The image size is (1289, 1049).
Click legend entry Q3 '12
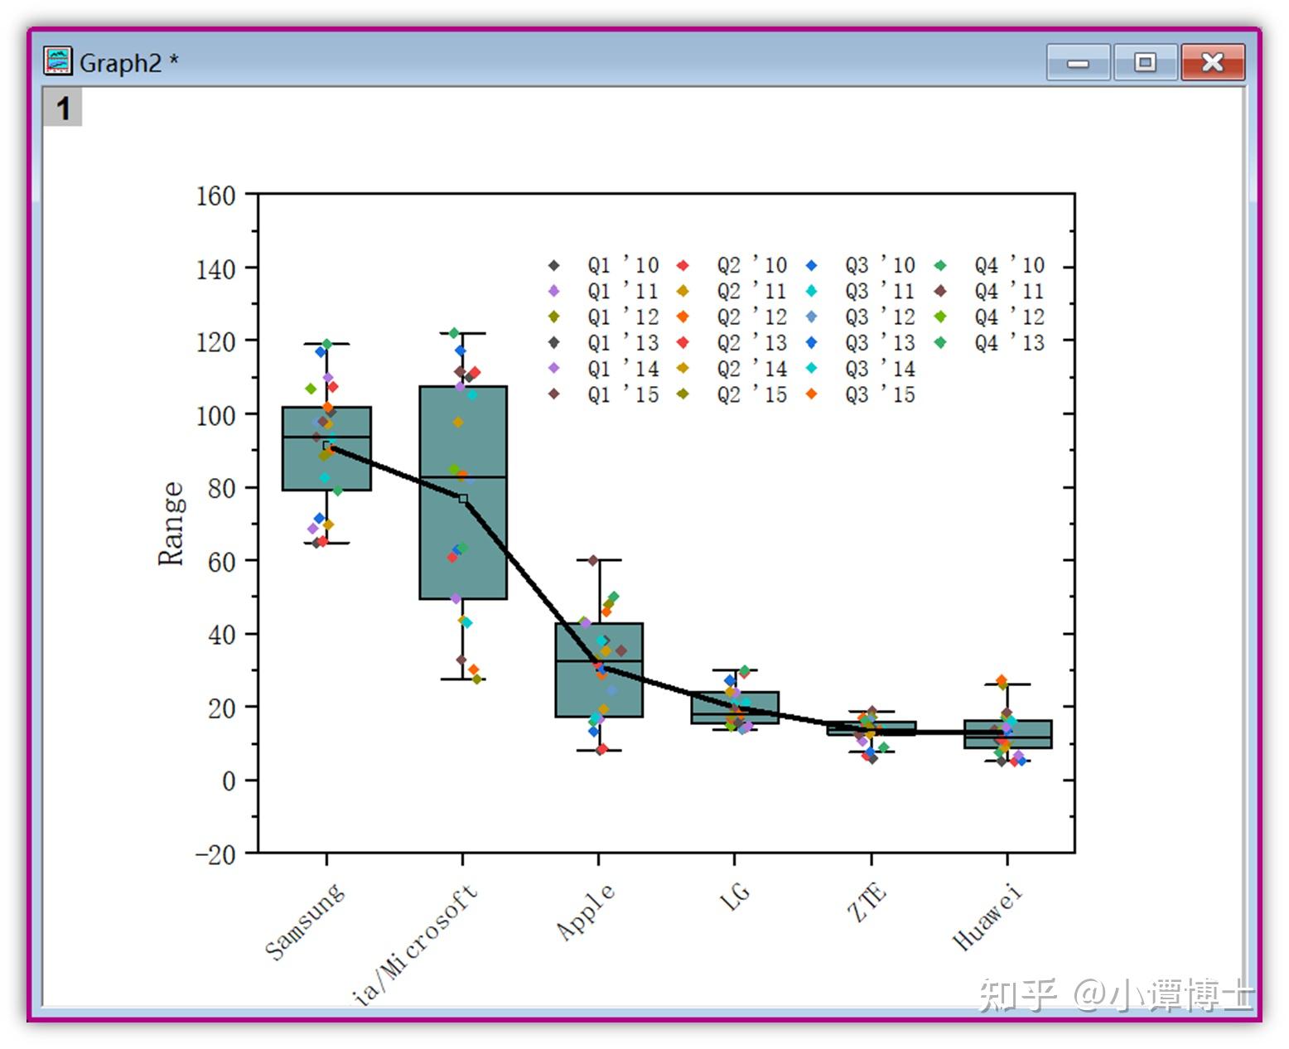(x=862, y=317)
